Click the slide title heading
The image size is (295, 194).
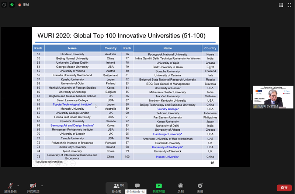click(x=121, y=36)
